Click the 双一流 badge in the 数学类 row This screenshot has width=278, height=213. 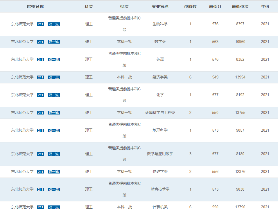coord(54,42)
